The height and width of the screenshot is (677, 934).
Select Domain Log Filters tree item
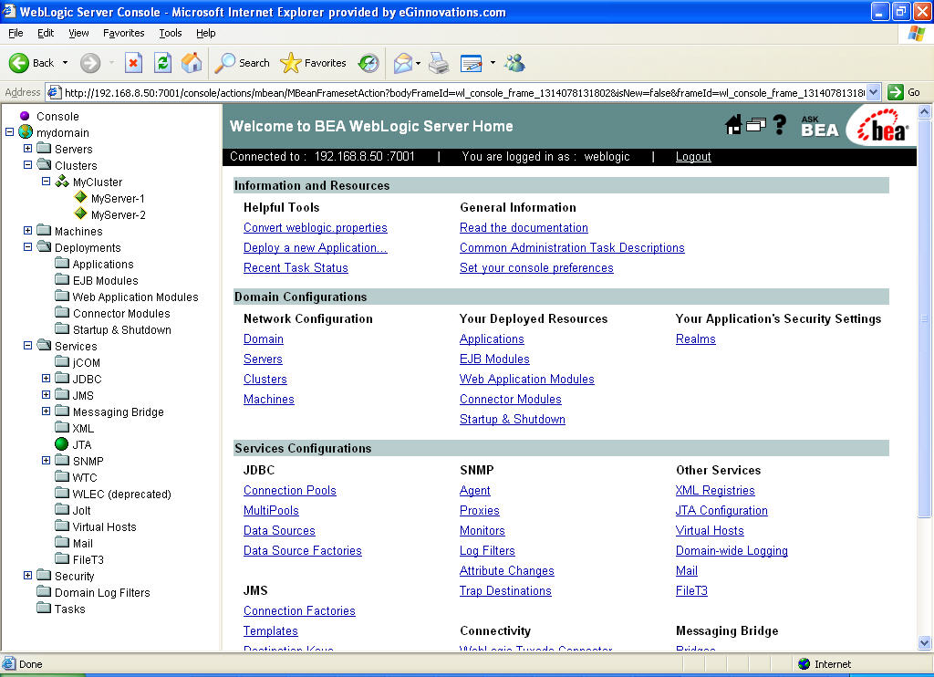102,592
